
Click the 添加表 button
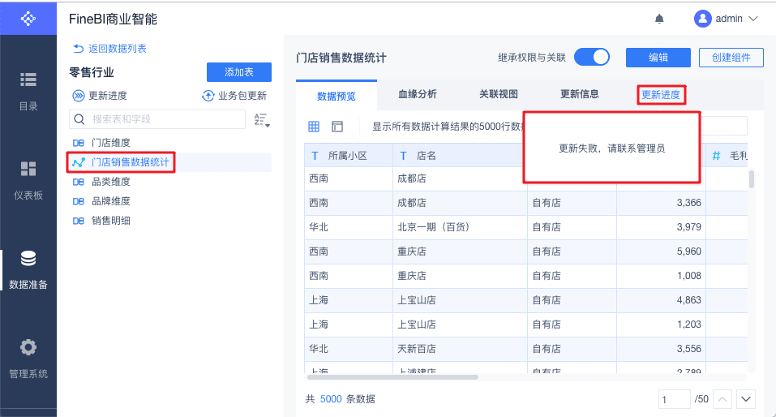coord(238,72)
